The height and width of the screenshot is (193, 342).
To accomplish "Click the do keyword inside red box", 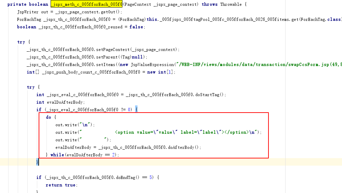I will click(49, 117).
